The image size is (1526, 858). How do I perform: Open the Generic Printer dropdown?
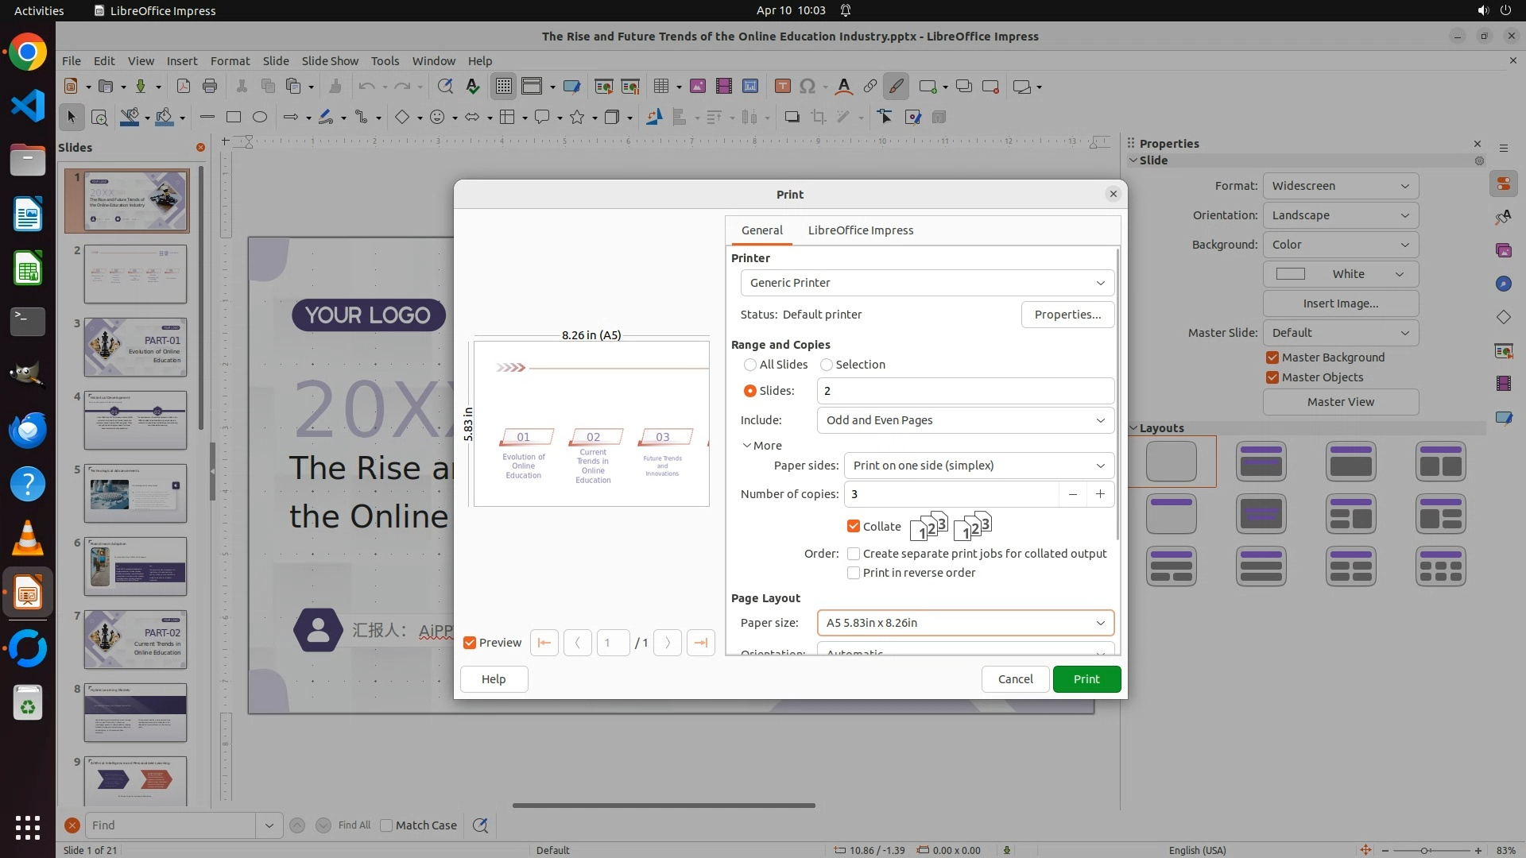coord(927,283)
